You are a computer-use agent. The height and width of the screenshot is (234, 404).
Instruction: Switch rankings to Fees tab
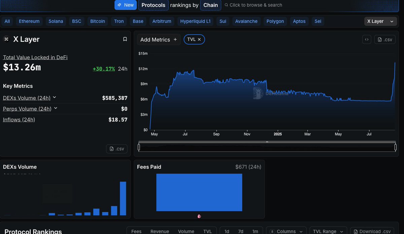[x=136, y=231]
